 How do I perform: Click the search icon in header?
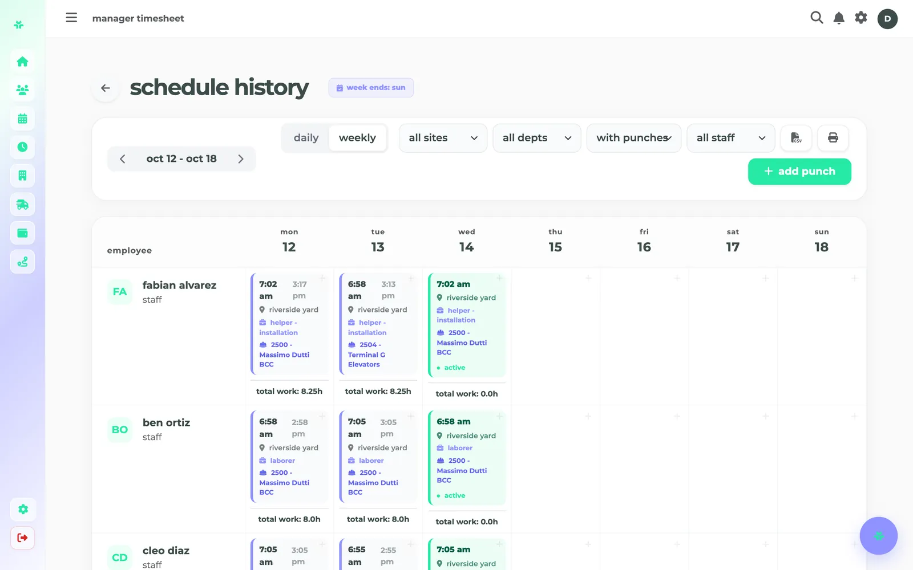tap(817, 18)
